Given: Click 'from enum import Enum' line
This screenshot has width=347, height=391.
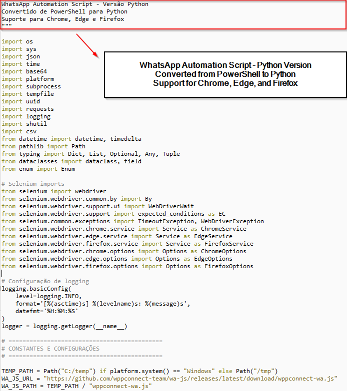Looking at the screenshot, I should 38,169.
